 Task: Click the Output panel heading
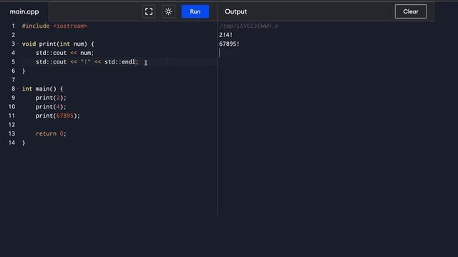click(235, 11)
